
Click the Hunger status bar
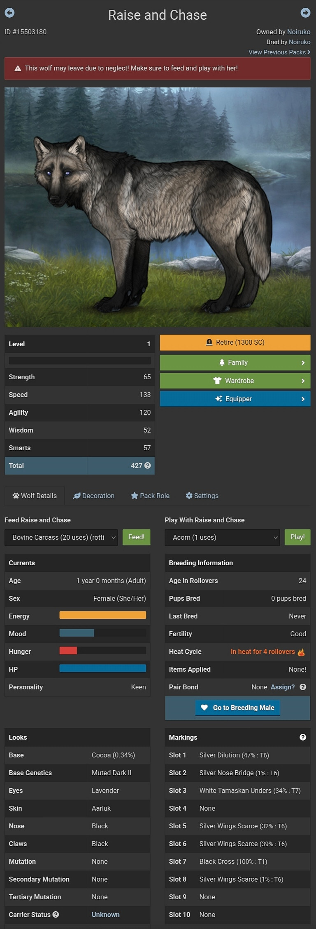[102, 651]
